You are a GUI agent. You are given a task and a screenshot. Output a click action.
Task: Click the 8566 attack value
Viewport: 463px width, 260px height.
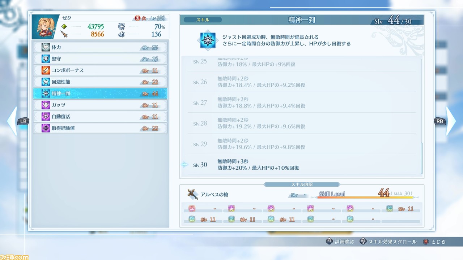97,34
